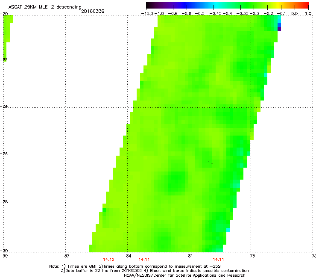Click the -0.4 color scale label
The height and width of the screenshot is (278, 316).
point(227,14)
